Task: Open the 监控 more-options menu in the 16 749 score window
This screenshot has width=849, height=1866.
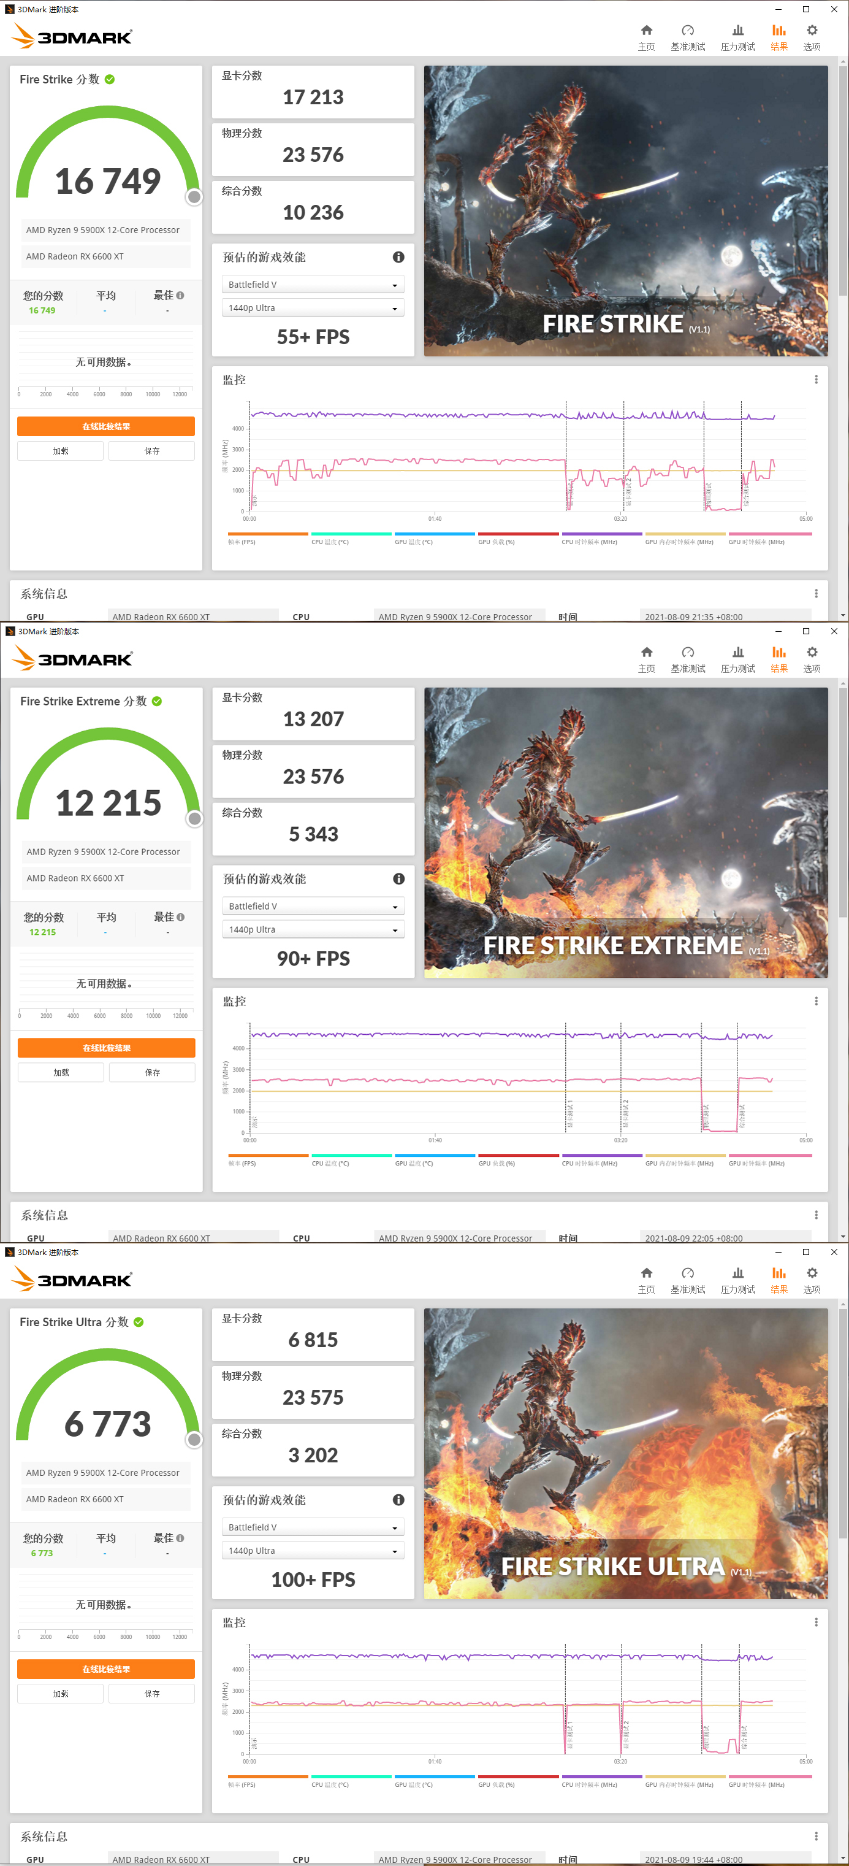Action: pyautogui.click(x=817, y=380)
